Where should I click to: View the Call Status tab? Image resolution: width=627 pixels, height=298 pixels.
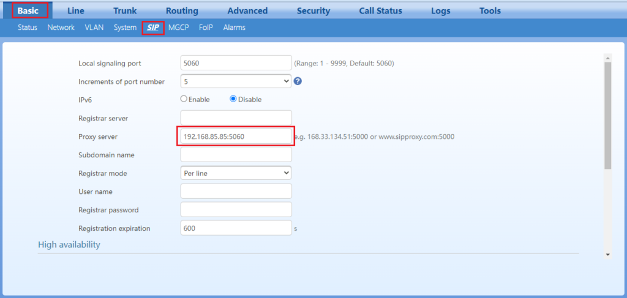click(380, 10)
